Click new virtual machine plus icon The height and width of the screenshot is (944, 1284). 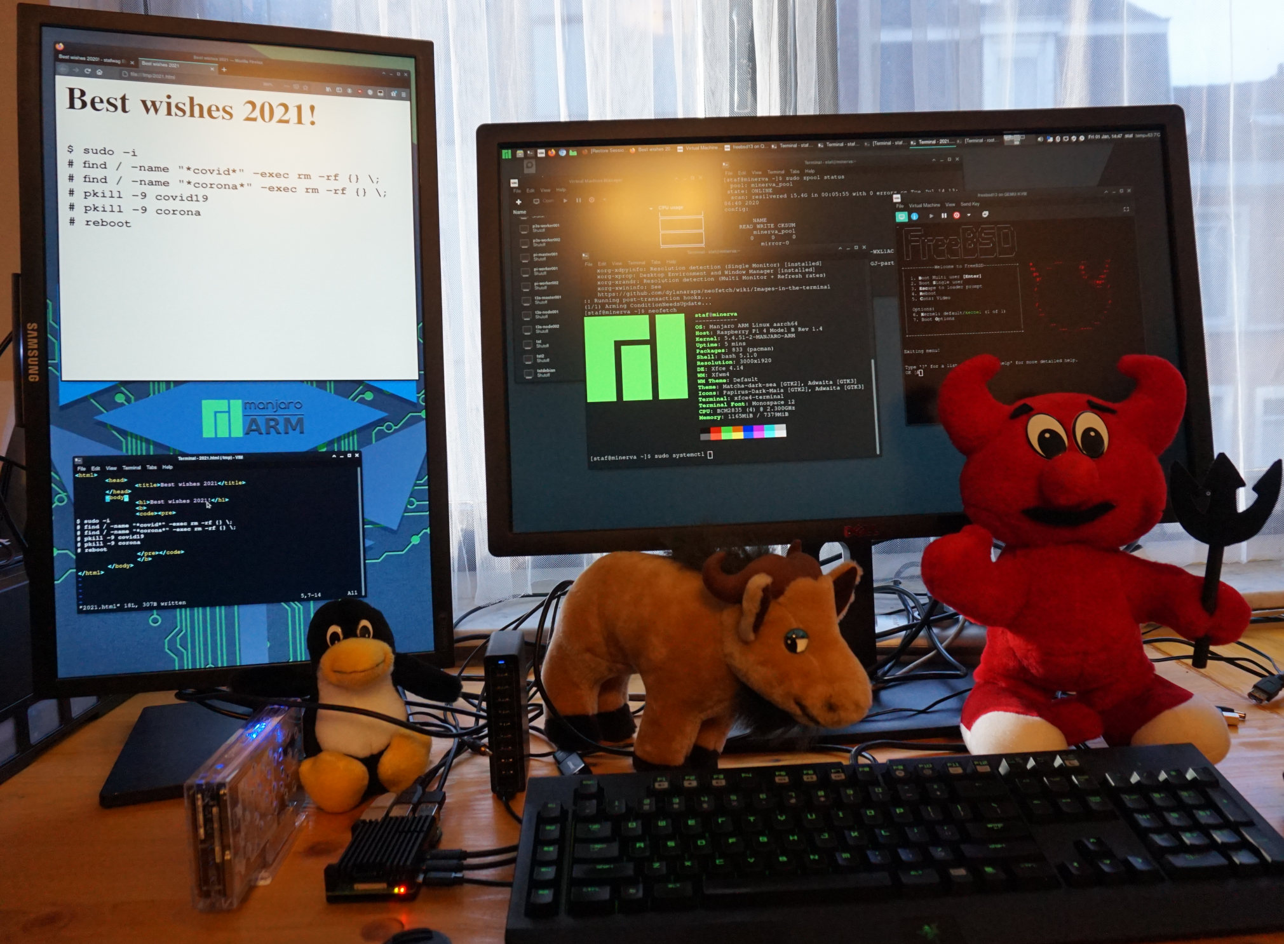(518, 201)
